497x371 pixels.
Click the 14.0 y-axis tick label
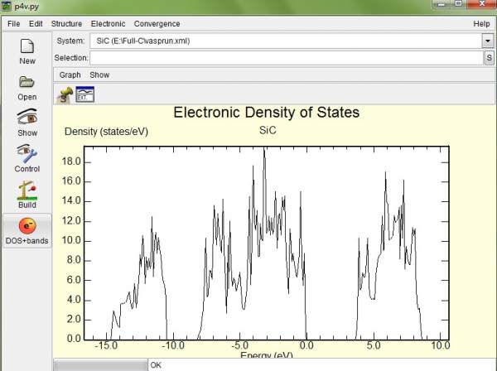71,201
